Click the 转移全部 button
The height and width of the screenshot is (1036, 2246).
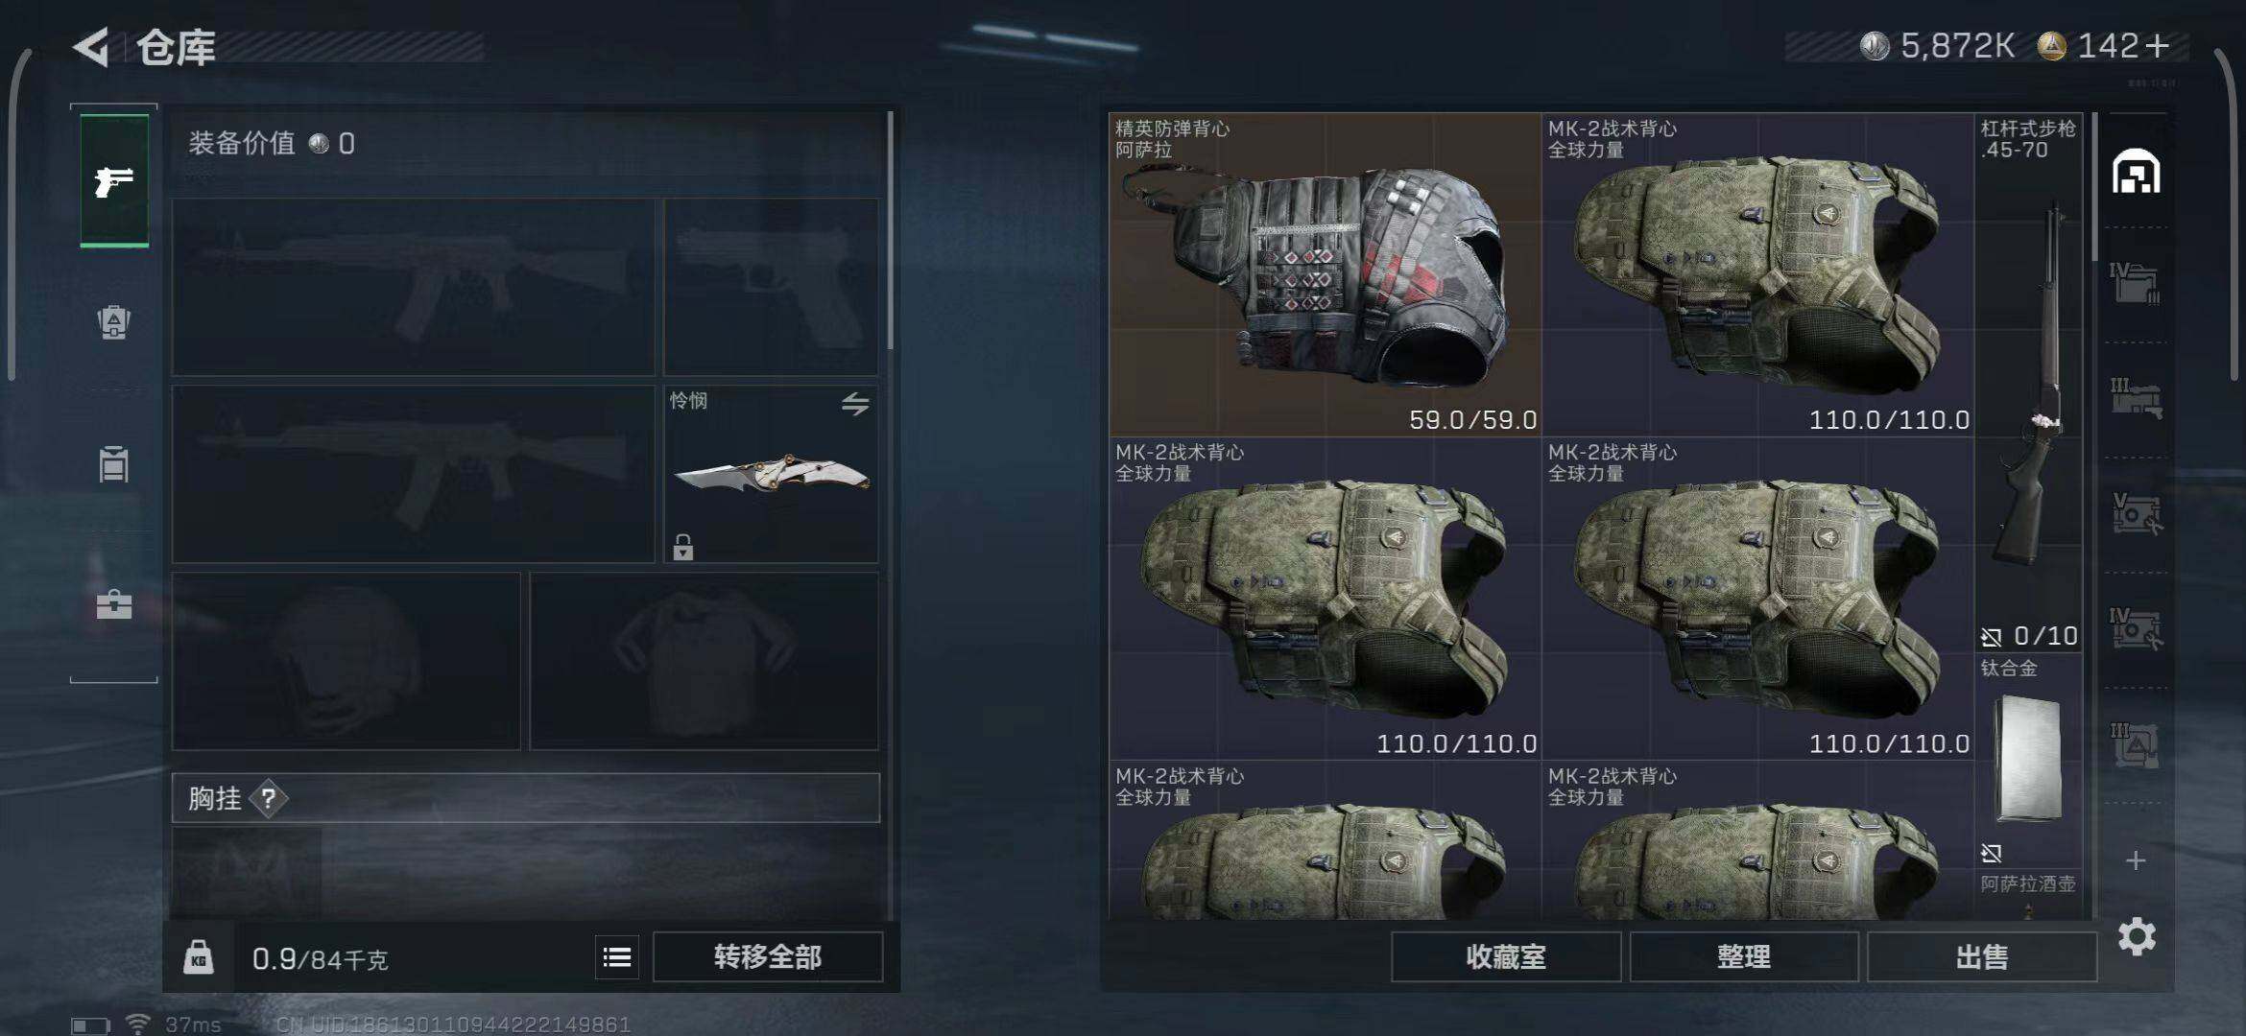[768, 956]
